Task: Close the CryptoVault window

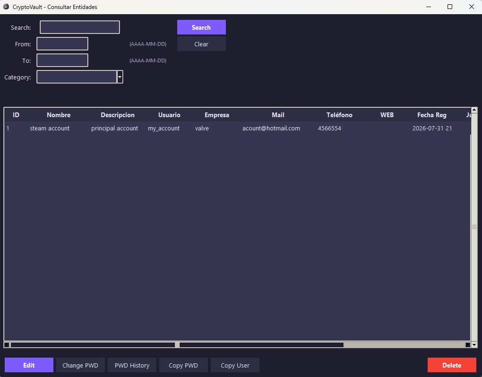Action: [471, 7]
